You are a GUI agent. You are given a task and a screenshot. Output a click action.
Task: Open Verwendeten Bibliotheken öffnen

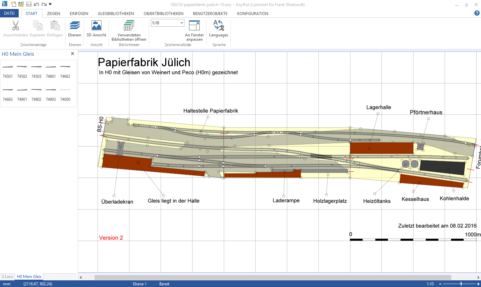(x=129, y=30)
